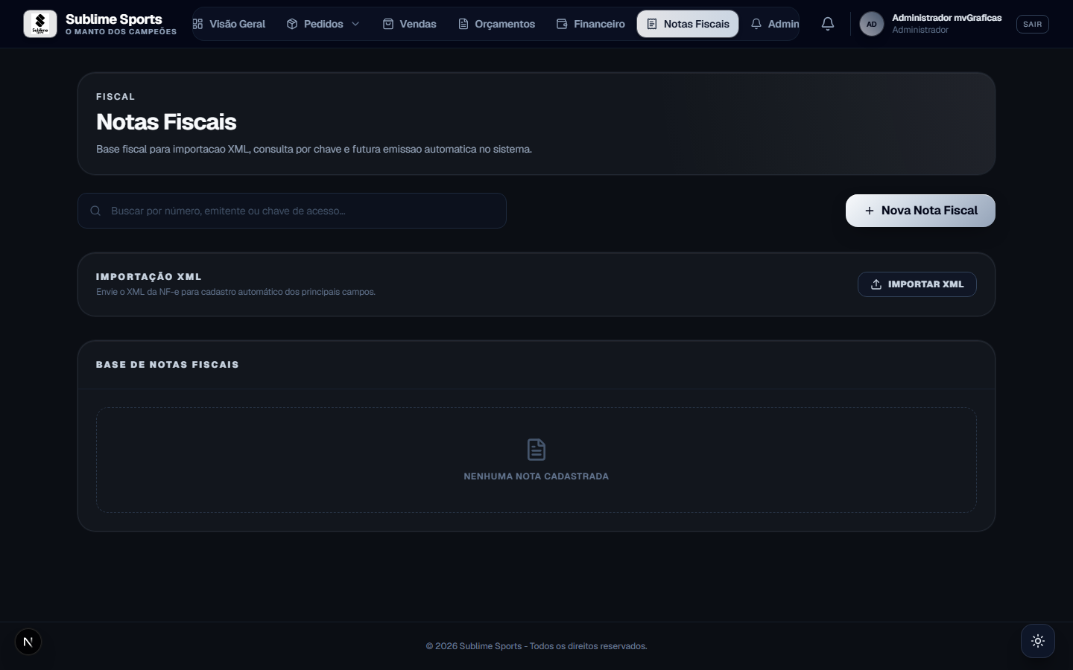1073x670 pixels.
Task: Click the Nova Nota Fiscal button
Action: (920, 211)
